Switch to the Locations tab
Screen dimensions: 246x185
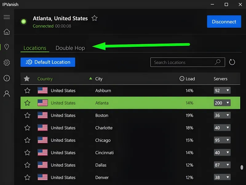point(35,48)
